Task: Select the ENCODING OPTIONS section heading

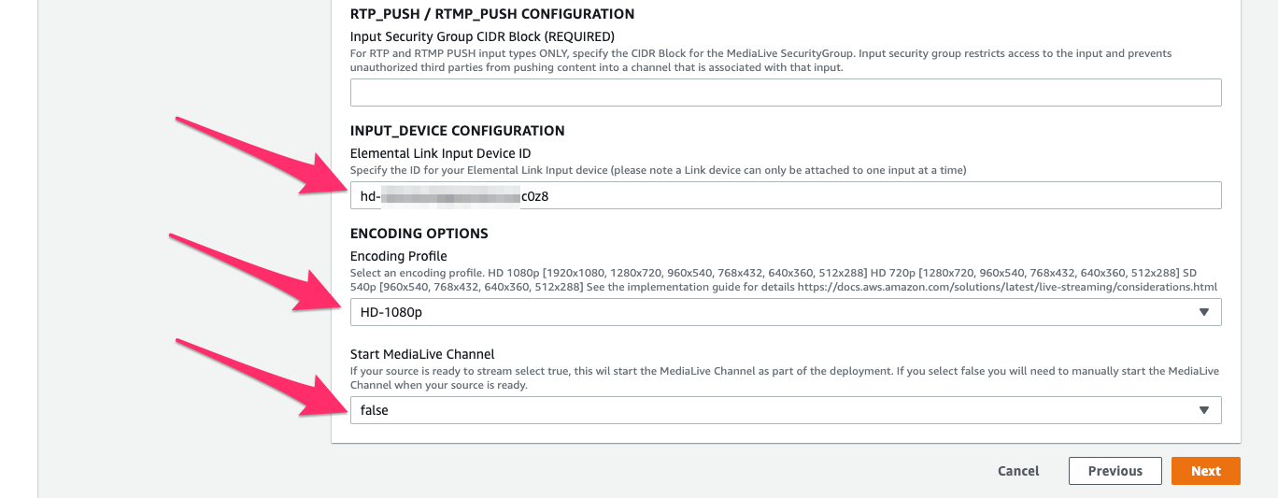Action: 419,234
